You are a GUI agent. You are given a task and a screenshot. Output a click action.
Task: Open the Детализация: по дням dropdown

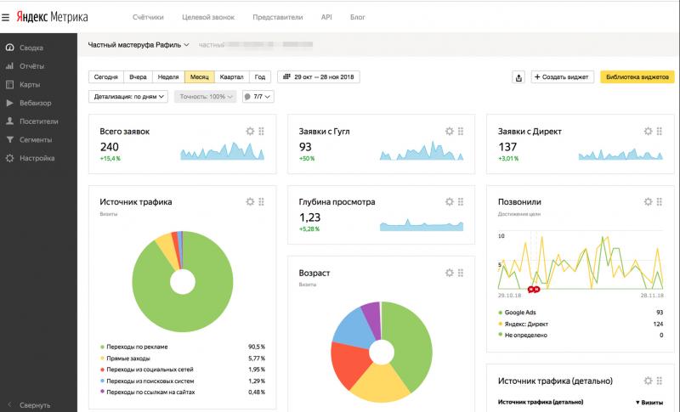[x=128, y=97]
